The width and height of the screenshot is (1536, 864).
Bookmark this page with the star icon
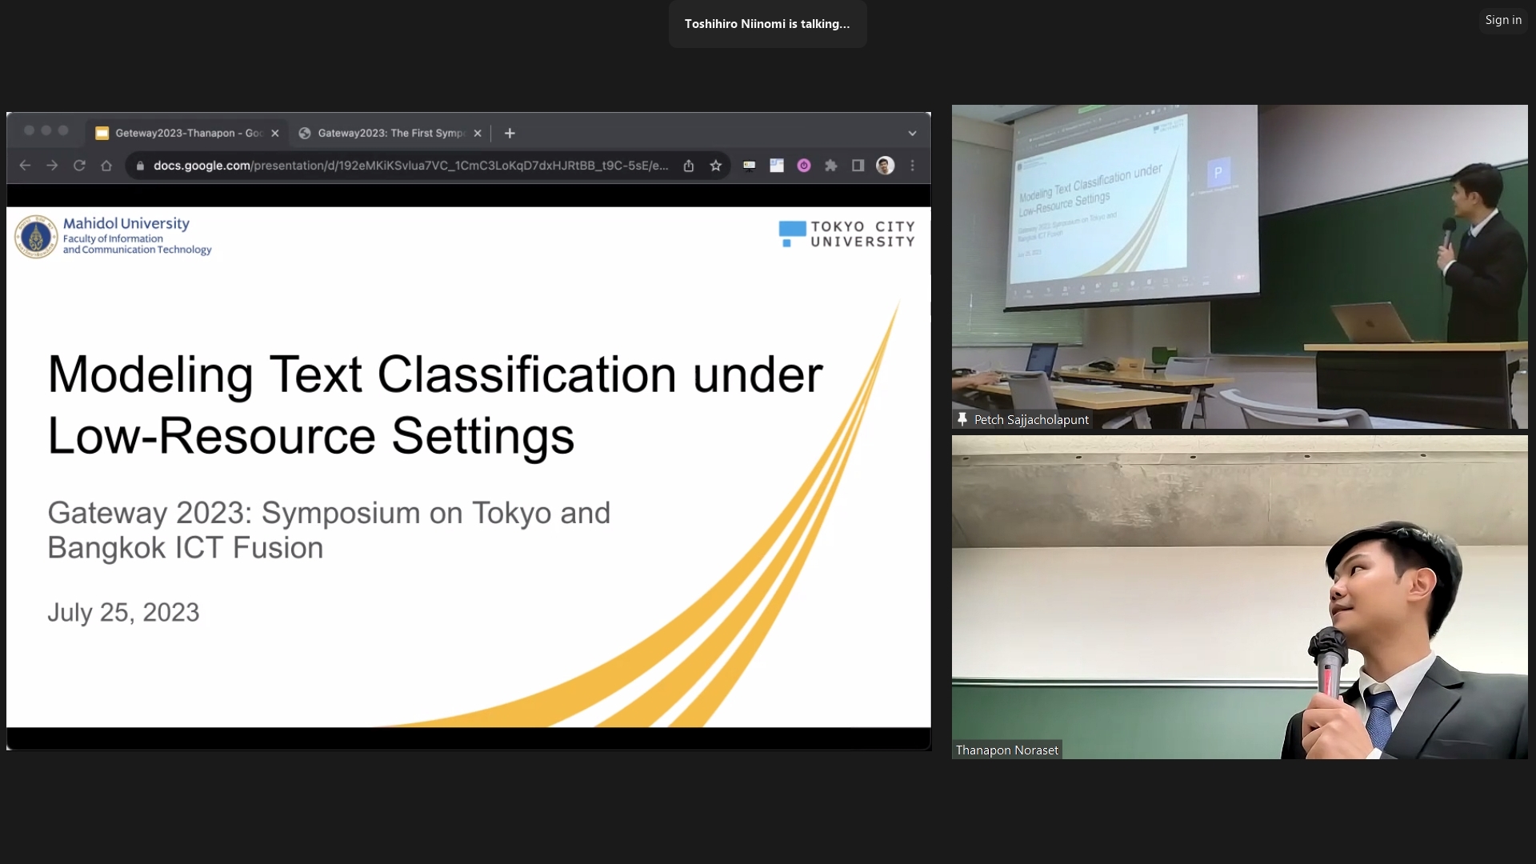pyautogui.click(x=716, y=166)
